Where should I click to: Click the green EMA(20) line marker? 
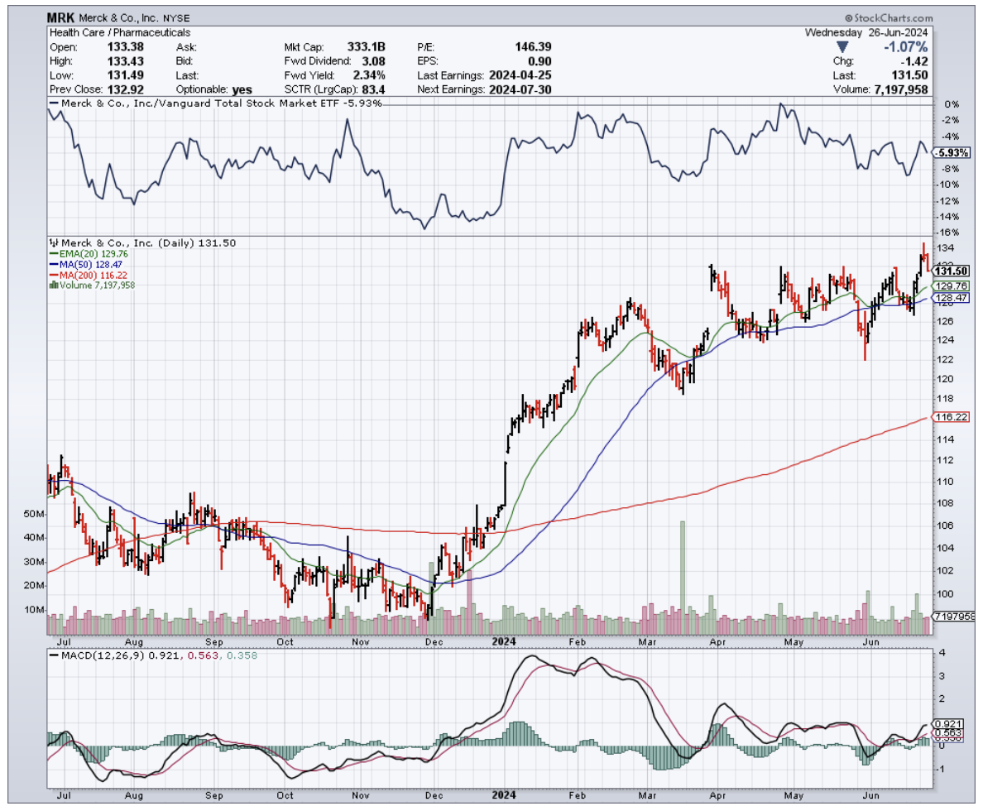(53, 254)
